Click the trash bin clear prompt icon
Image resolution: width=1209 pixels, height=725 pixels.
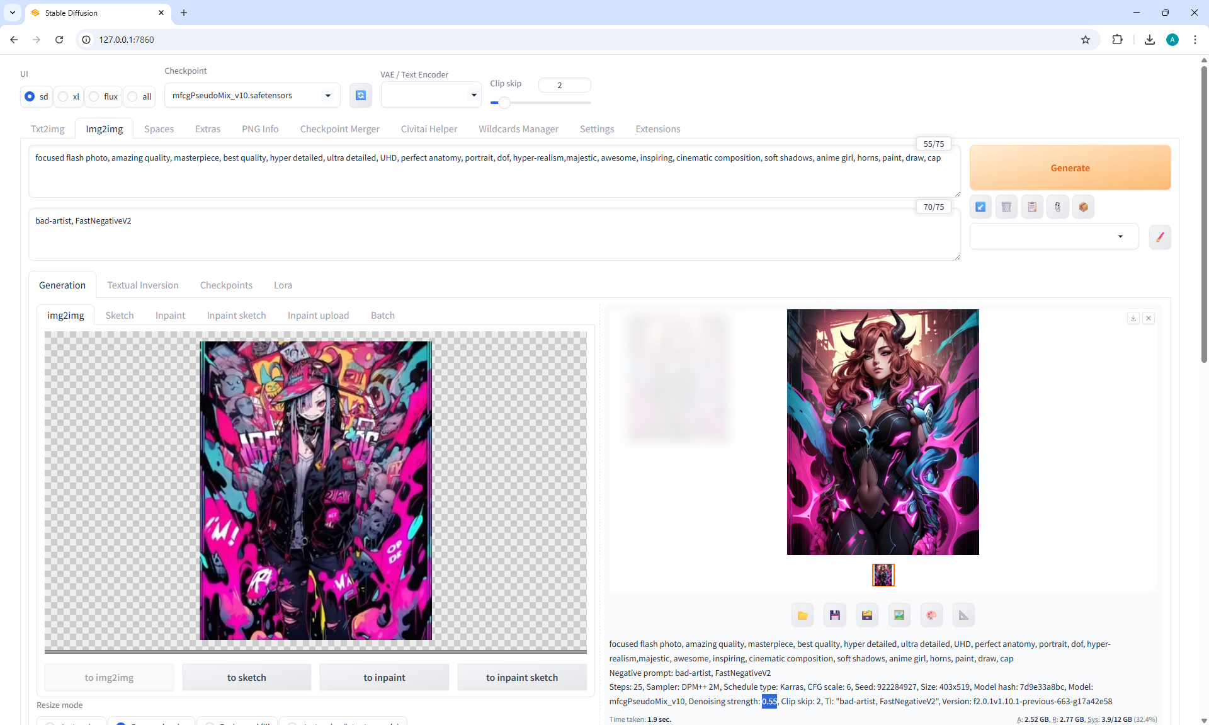[x=1006, y=207]
